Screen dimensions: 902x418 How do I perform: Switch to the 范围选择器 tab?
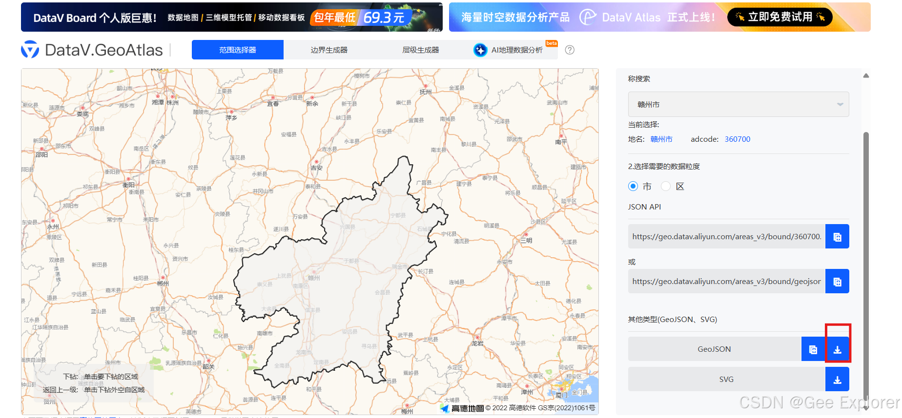[x=238, y=50]
